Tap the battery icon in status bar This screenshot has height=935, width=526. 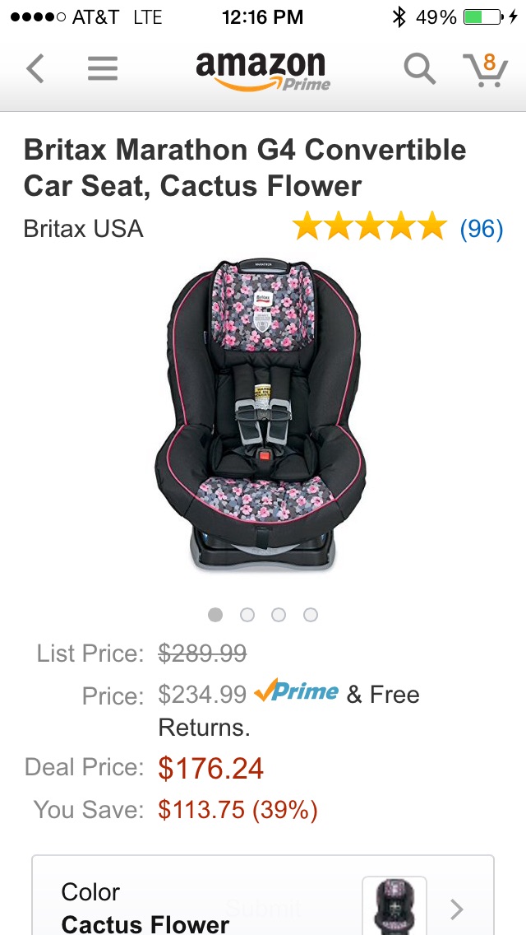(483, 17)
